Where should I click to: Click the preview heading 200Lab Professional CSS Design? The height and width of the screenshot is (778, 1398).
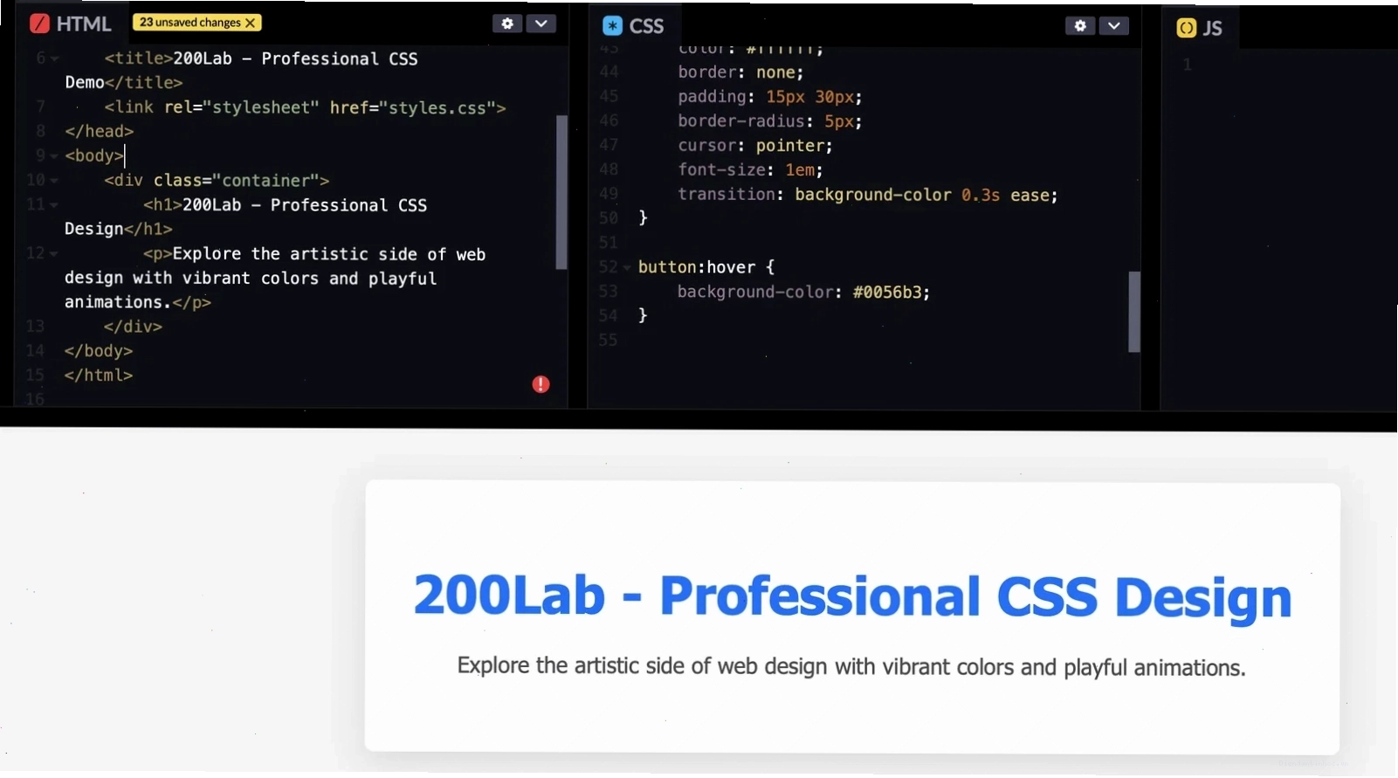[x=852, y=596]
